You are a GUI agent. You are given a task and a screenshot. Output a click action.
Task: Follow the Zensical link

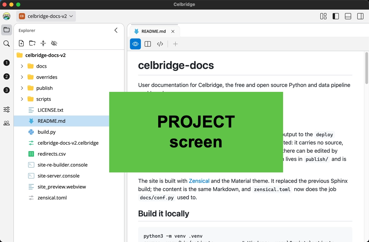[199, 181]
